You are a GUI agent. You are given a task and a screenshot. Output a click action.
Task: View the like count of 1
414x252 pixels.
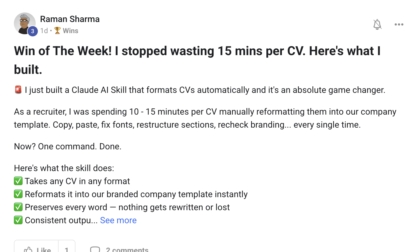click(67, 248)
